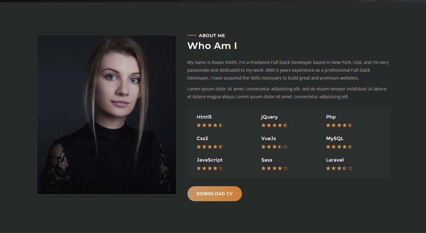Viewport: 426px width, 233px height.
Task: Click the Css3 star rating icons
Action: click(x=210, y=147)
